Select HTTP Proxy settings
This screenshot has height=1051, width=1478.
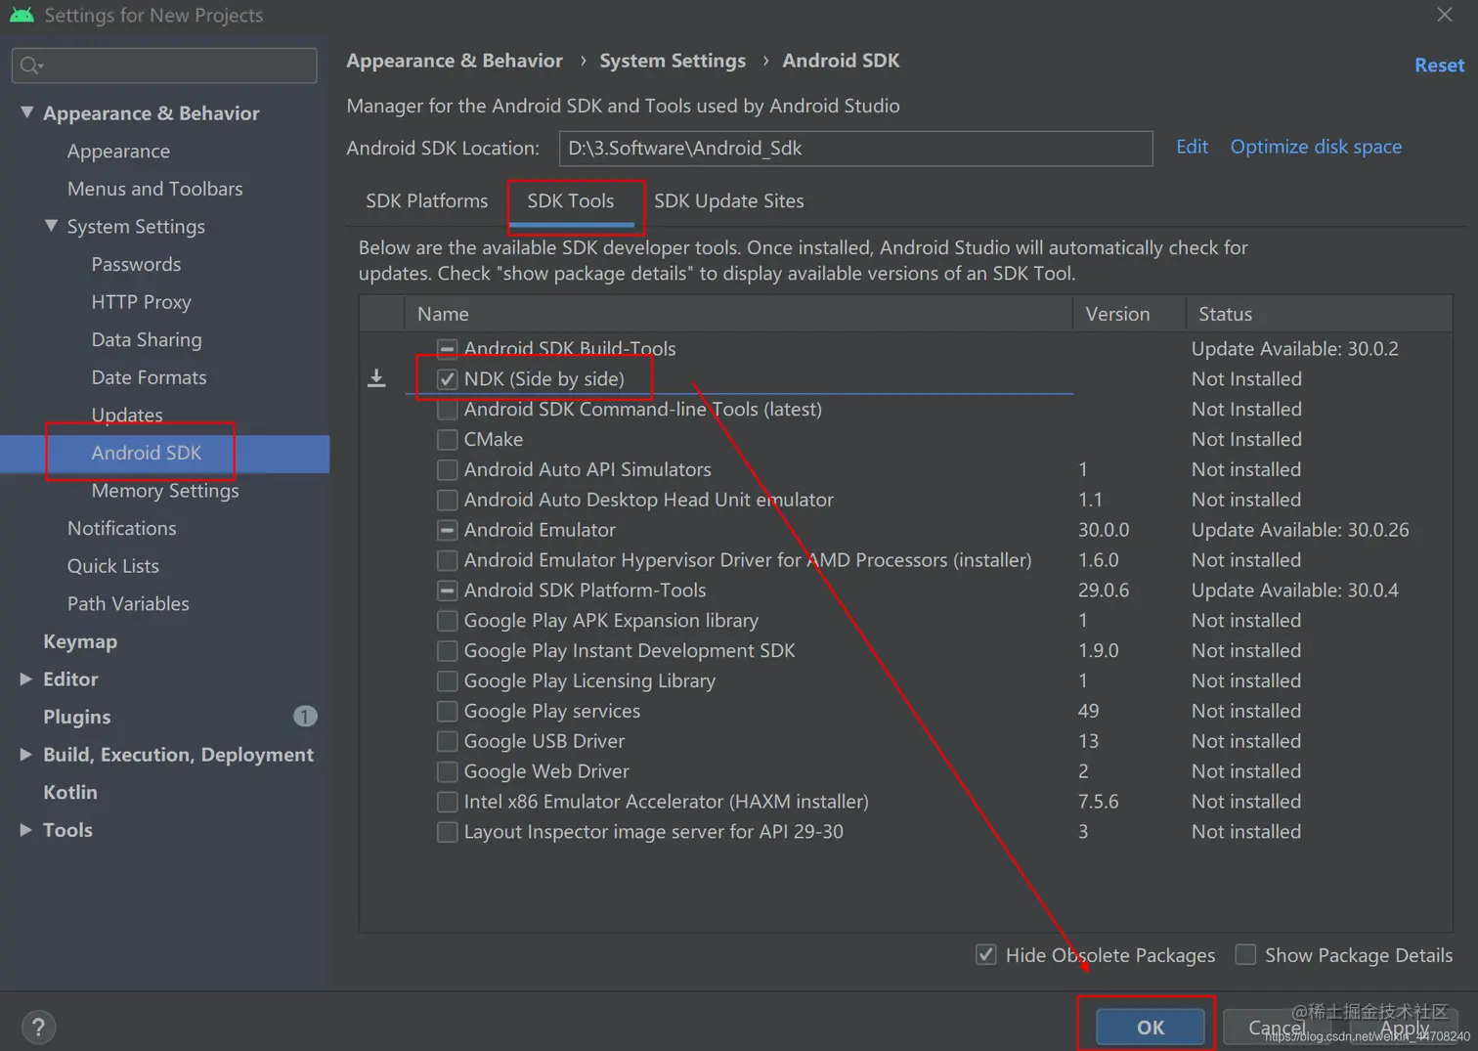click(x=141, y=302)
